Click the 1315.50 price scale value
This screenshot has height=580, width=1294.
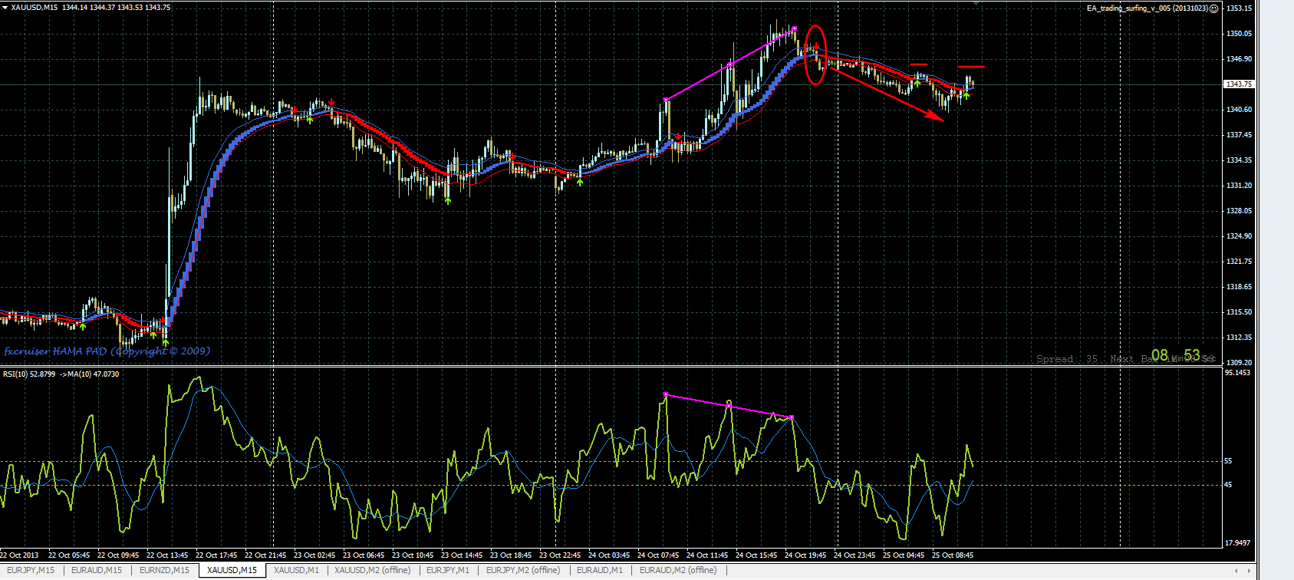tap(1240, 312)
